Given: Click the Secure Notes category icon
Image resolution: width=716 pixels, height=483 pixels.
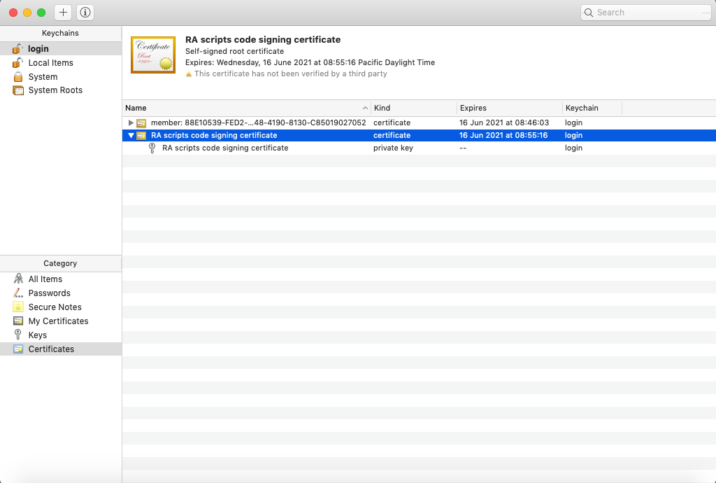Looking at the screenshot, I should coord(18,307).
